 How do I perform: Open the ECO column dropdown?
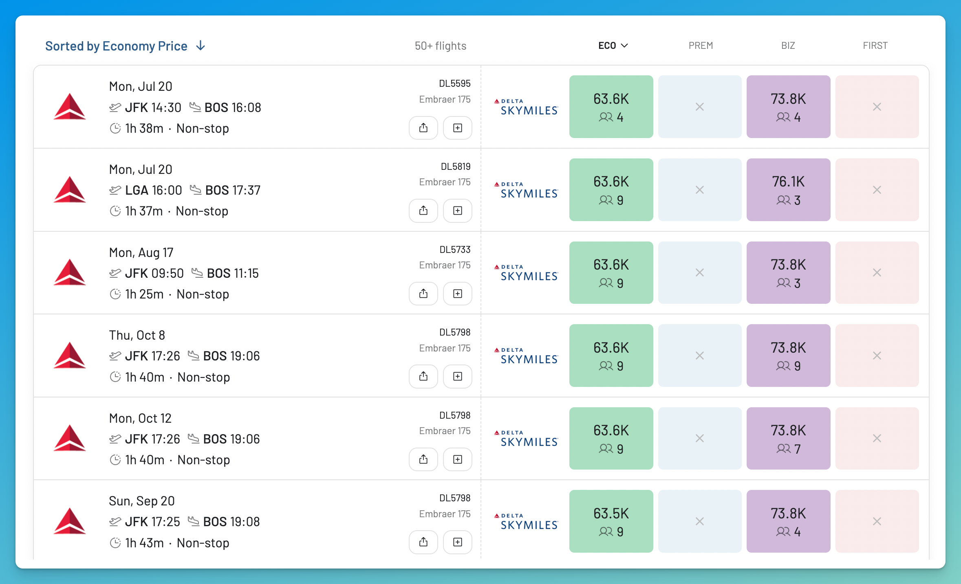(613, 46)
